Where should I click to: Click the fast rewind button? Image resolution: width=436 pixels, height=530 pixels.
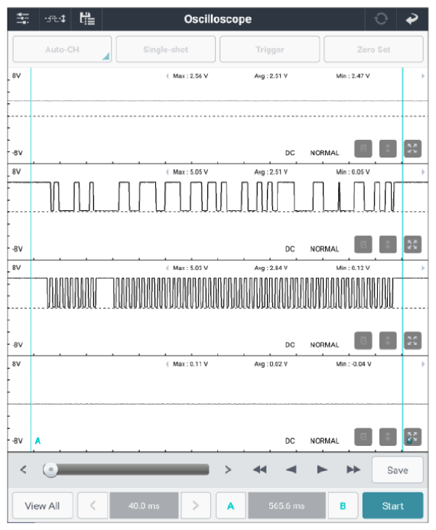[259, 470]
